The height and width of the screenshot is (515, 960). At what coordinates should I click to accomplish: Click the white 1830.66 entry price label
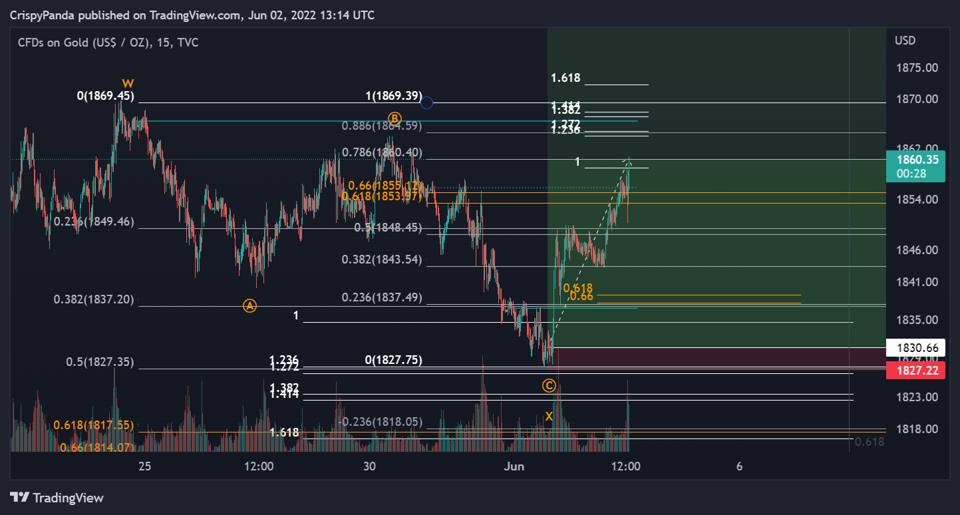tap(916, 347)
